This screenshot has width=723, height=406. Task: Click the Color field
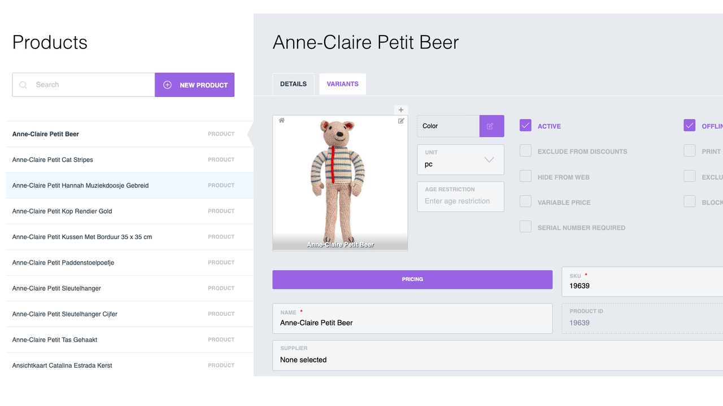pyautogui.click(x=448, y=126)
